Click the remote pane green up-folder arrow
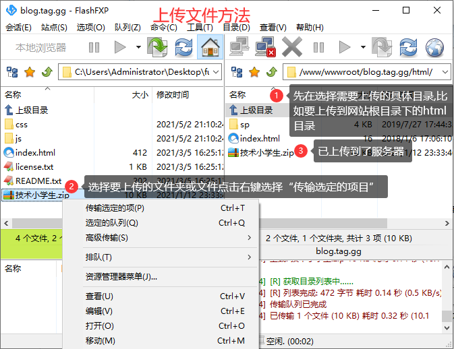Screen dimensions: 454x349 [x=272, y=71]
